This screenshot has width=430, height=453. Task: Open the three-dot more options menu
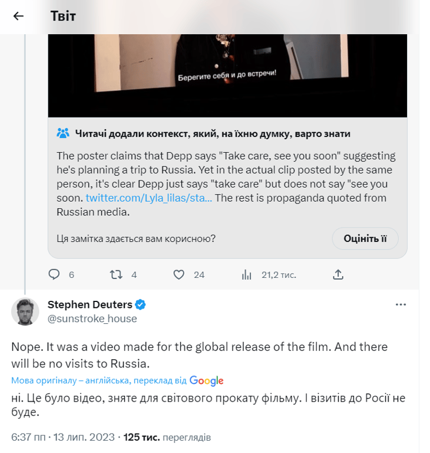pyautogui.click(x=401, y=304)
